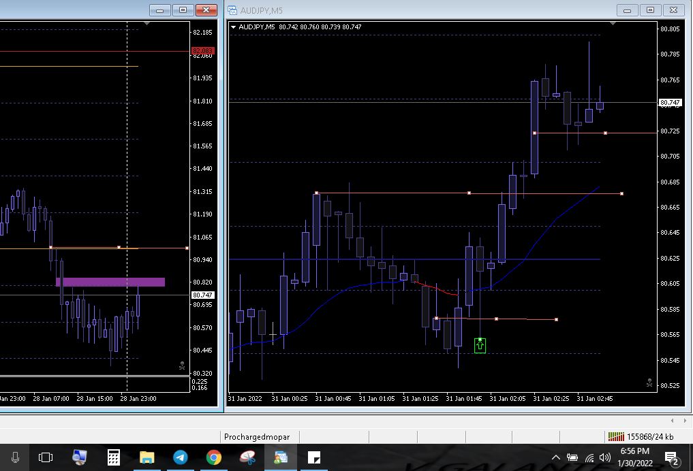Click the 31 Jan 01:45 time axis label

click(x=463, y=399)
